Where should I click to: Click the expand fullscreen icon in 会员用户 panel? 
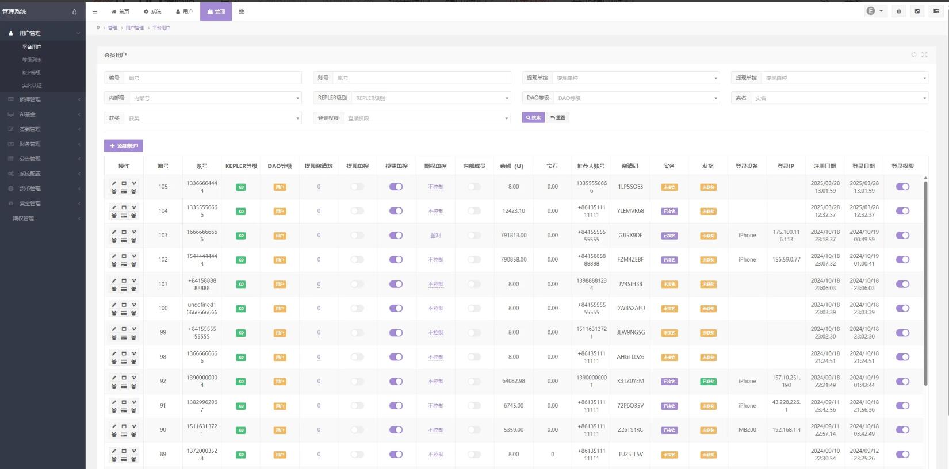924,55
